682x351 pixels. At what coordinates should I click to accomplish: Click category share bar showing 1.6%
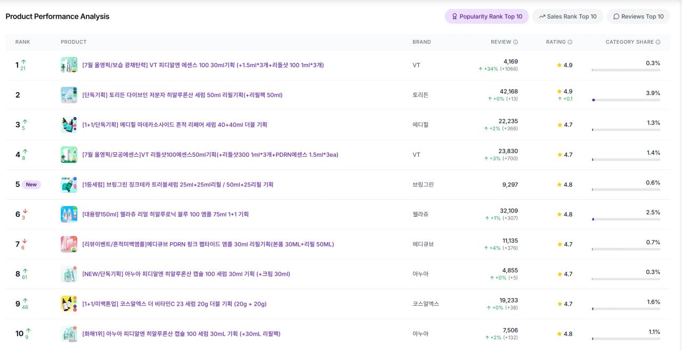[626, 308]
